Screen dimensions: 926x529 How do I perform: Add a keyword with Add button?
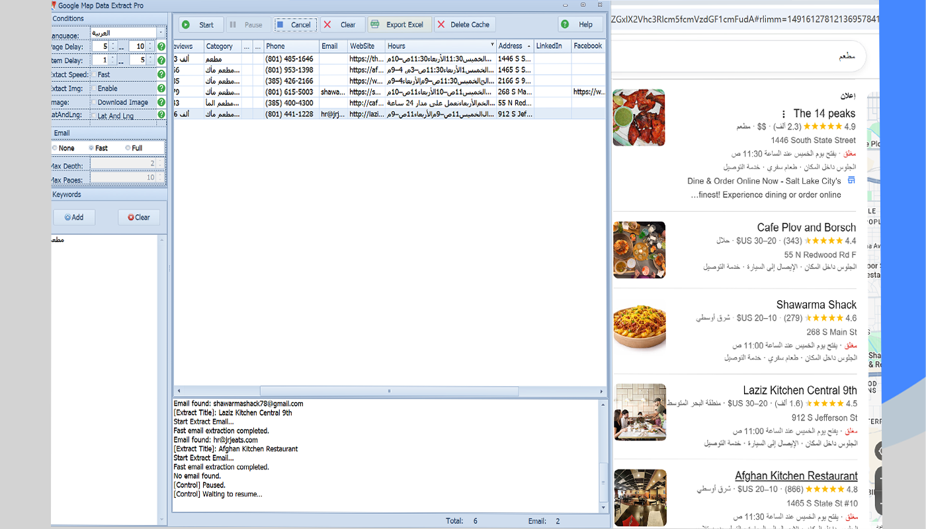click(74, 217)
